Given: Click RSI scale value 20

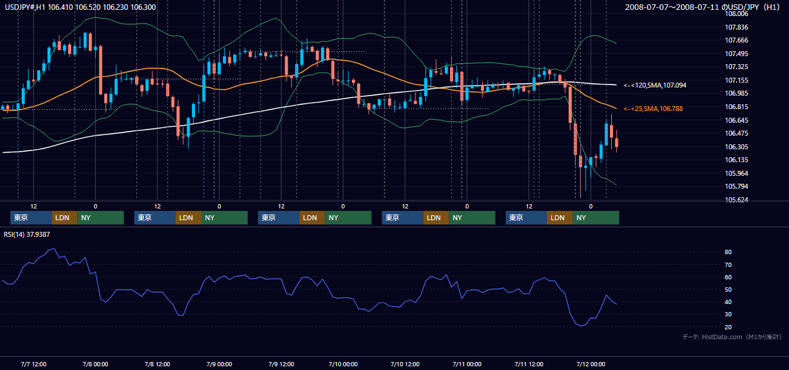Looking at the screenshot, I should pyautogui.click(x=728, y=327).
